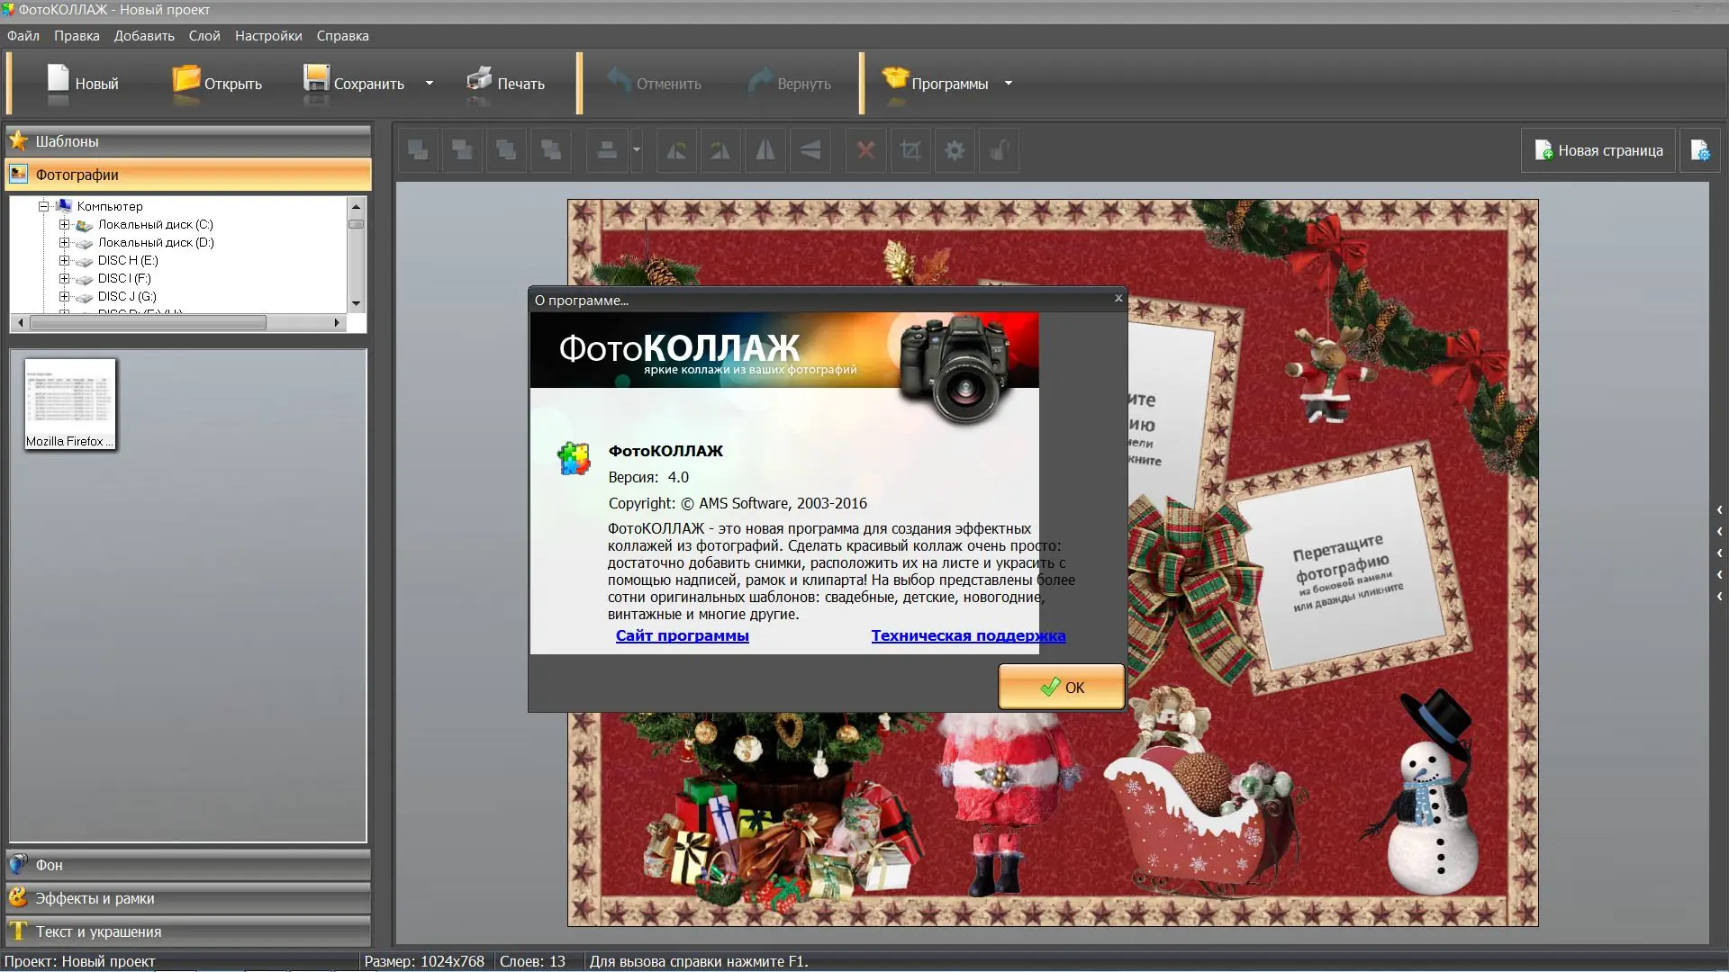The image size is (1729, 972).
Task: Open the Настройки menu
Action: 267,36
